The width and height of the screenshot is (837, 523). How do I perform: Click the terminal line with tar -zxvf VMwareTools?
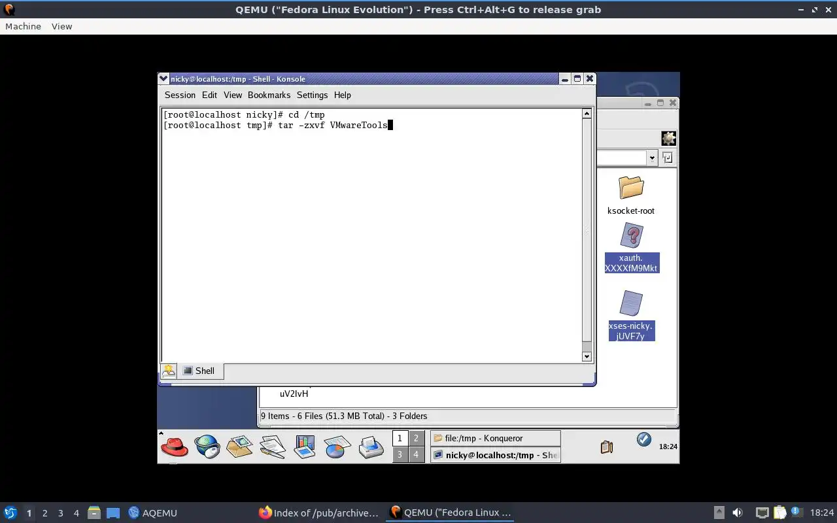pos(278,125)
